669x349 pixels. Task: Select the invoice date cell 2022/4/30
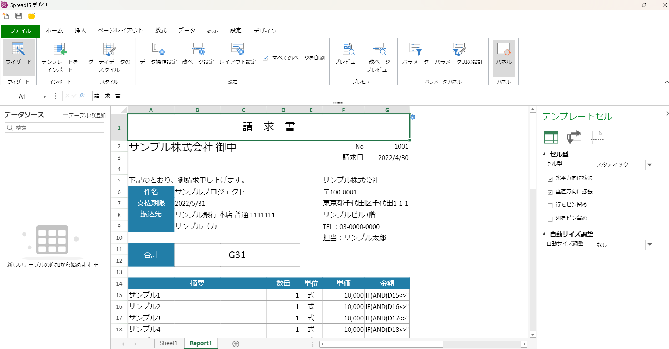[387, 158]
